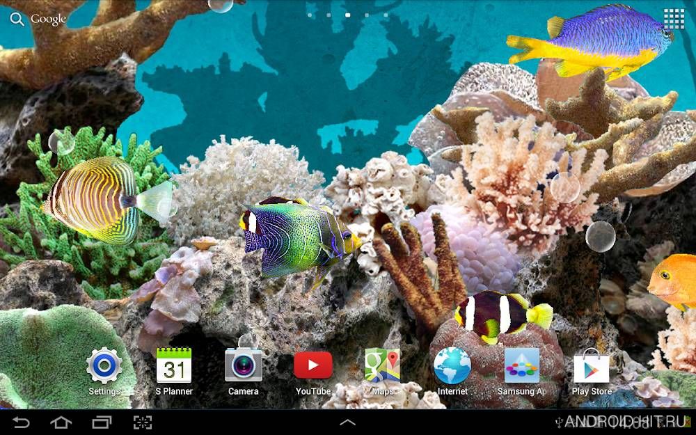Expand the mini apps tray arrow
The height and width of the screenshot is (435, 696).
[x=347, y=422]
